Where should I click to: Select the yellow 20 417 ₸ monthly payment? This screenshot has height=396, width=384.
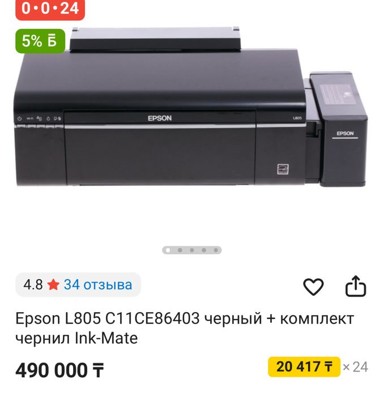click(304, 367)
